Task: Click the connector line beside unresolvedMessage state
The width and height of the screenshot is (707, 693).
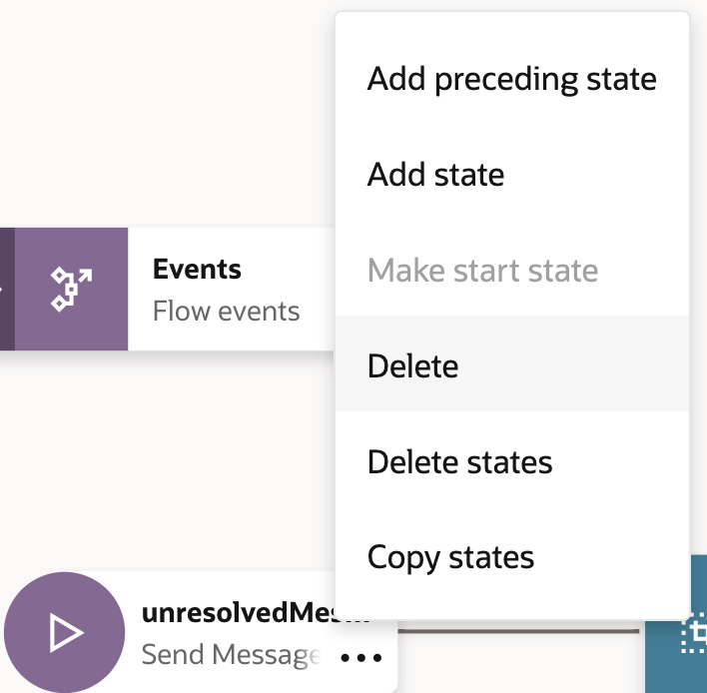Action: tap(519, 631)
